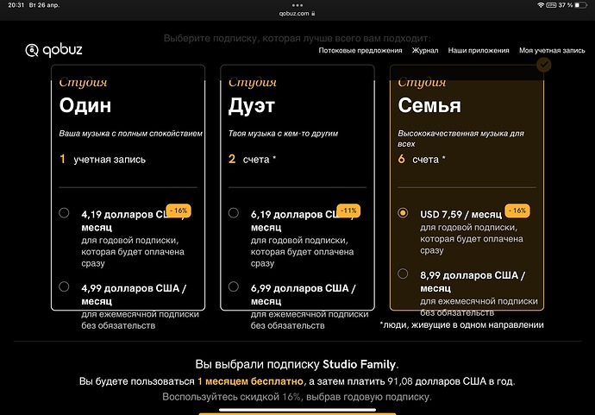Click the checkmark icon on the Семья card
Screen dimensions: 595x415
[543, 63]
